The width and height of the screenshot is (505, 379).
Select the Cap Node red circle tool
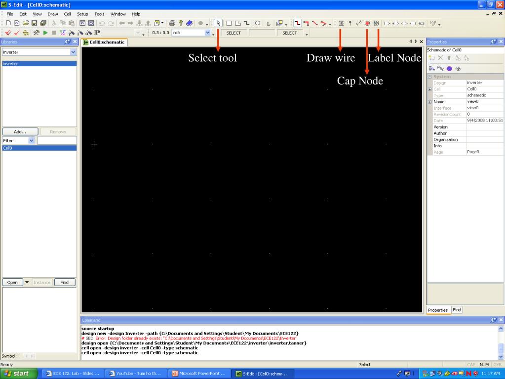[x=367, y=23]
